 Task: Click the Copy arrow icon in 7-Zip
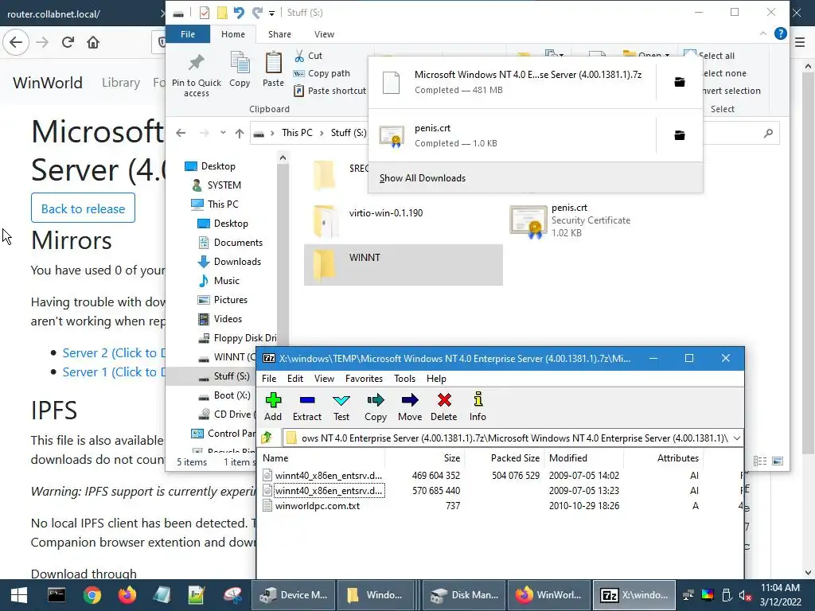(x=376, y=407)
